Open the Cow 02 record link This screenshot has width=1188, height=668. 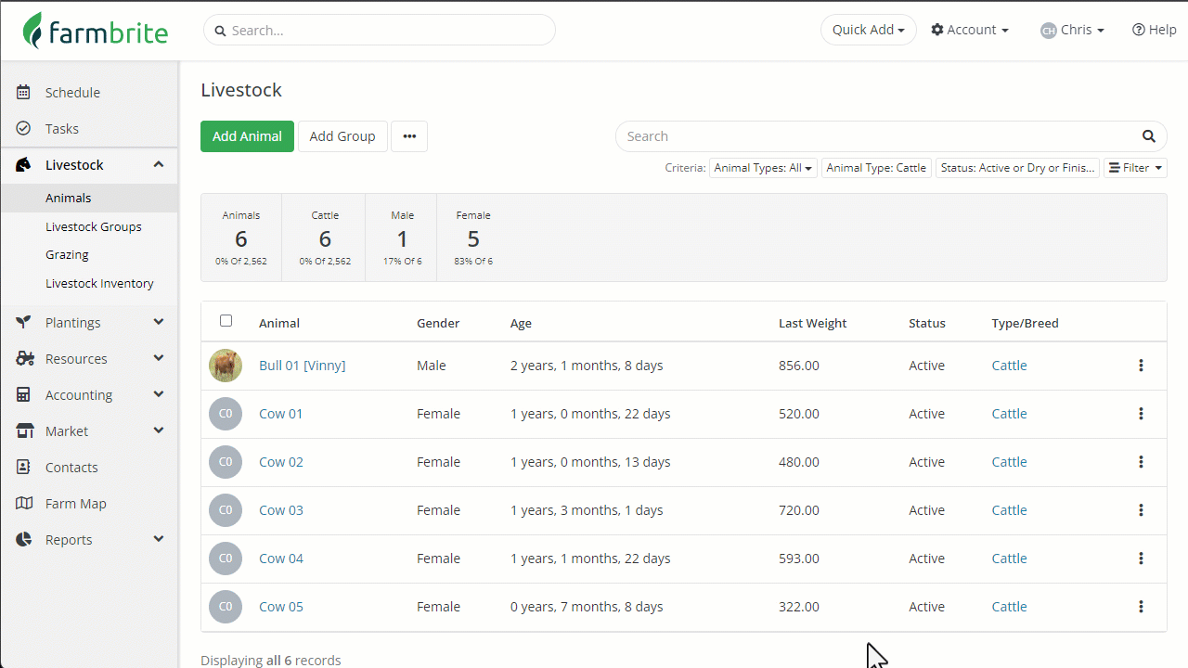tap(281, 462)
